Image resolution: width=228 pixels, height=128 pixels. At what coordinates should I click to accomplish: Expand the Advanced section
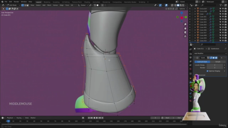pos(202,75)
